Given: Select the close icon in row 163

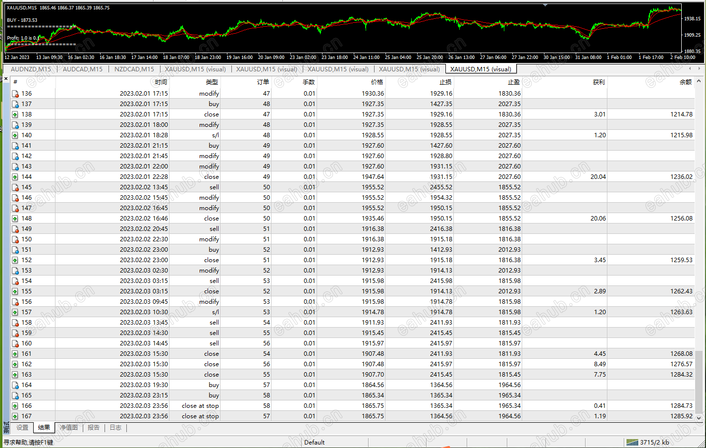Looking at the screenshot, I should click(x=15, y=375).
